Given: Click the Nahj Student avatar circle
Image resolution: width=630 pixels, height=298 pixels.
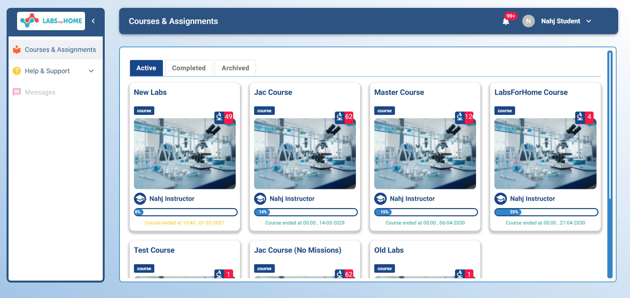Looking at the screenshot, I should tap(528, 21).
